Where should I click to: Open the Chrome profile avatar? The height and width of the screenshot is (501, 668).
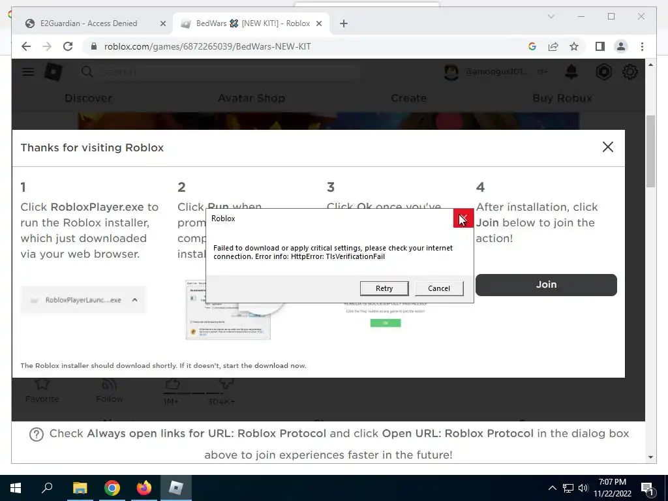point(621,46)
